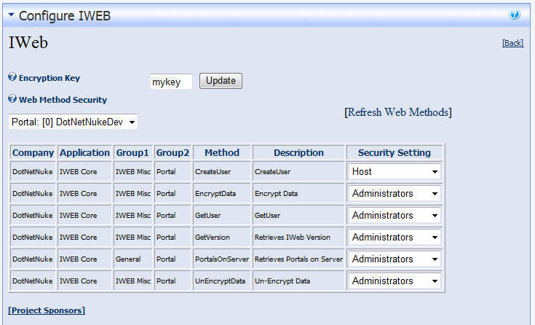Open GetVersion security setting dropdown
This screenshot has width=535, height=325.
coord(395,238)
